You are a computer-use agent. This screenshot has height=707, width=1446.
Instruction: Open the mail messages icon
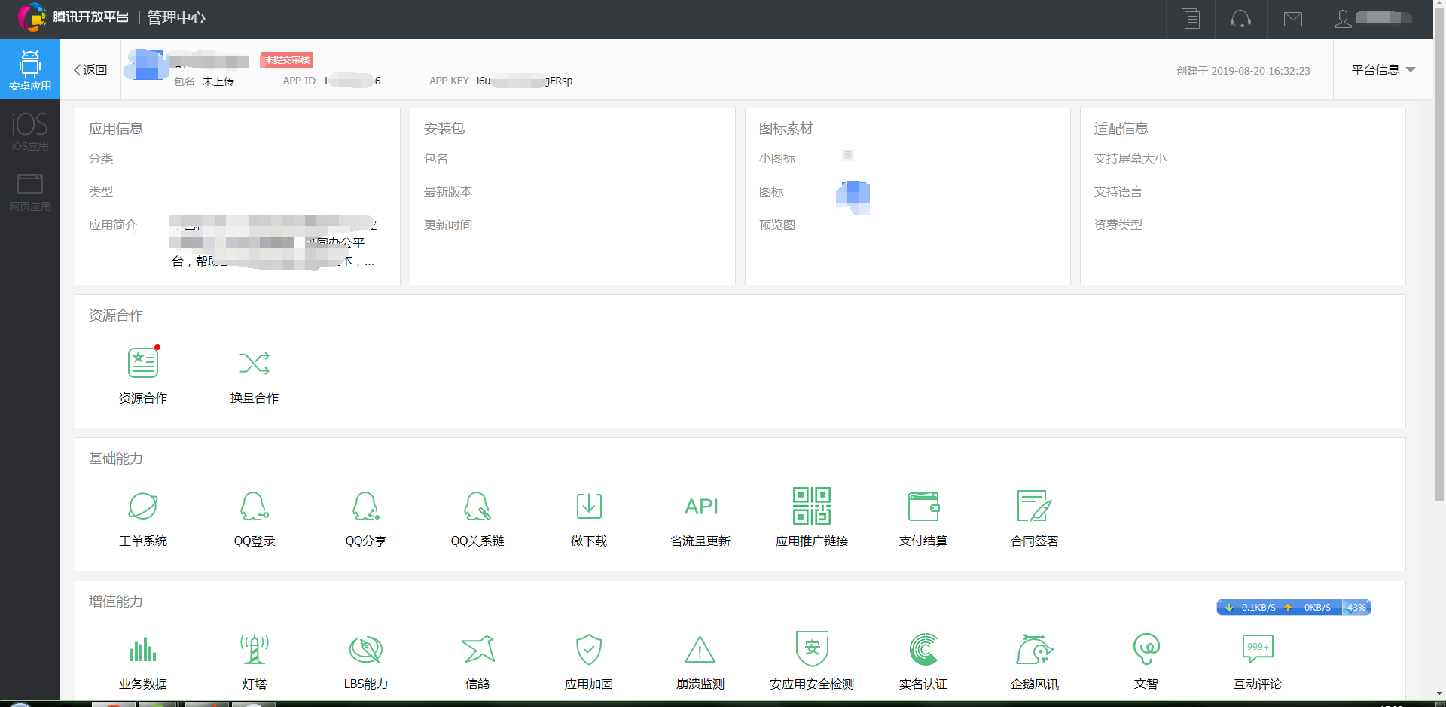tap(1293, 19)
